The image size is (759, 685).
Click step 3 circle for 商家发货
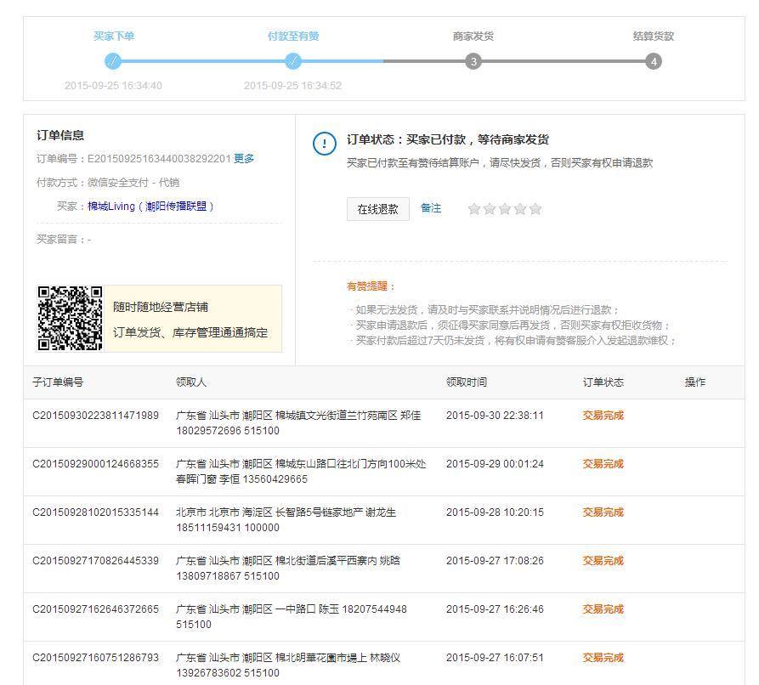473,61
